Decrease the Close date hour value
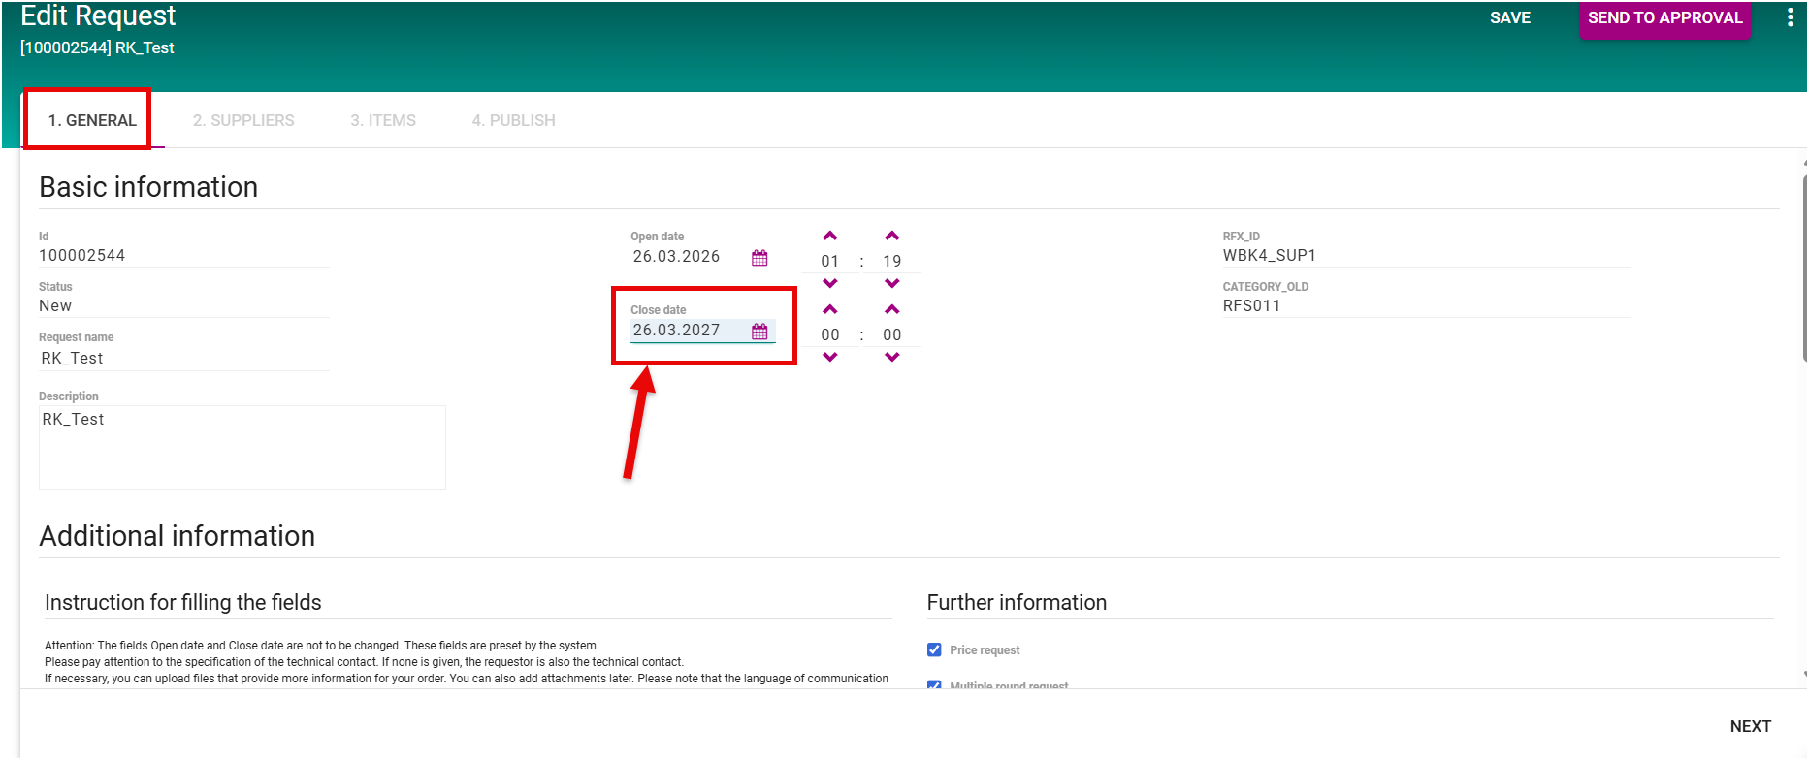1809x760 pixels. pos(830,358)
